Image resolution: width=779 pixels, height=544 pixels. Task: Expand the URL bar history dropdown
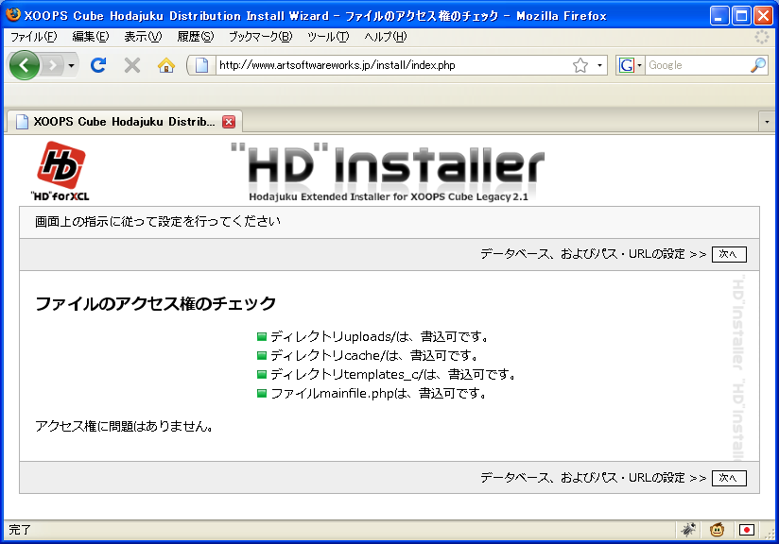coord(600,65)
